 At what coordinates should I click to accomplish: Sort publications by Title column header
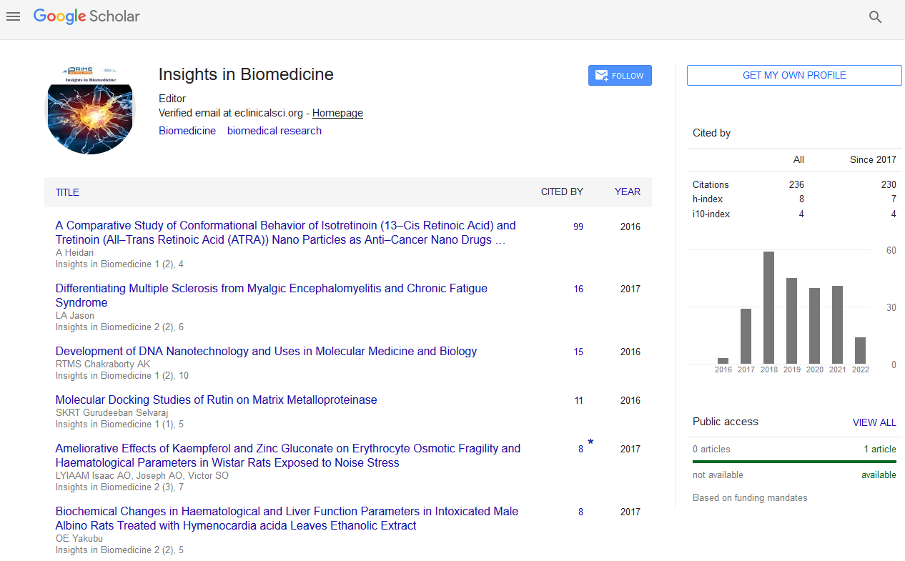(67, 192)
